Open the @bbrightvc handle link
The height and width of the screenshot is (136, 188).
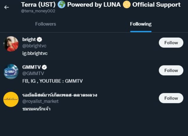click(x=34, y=46)
